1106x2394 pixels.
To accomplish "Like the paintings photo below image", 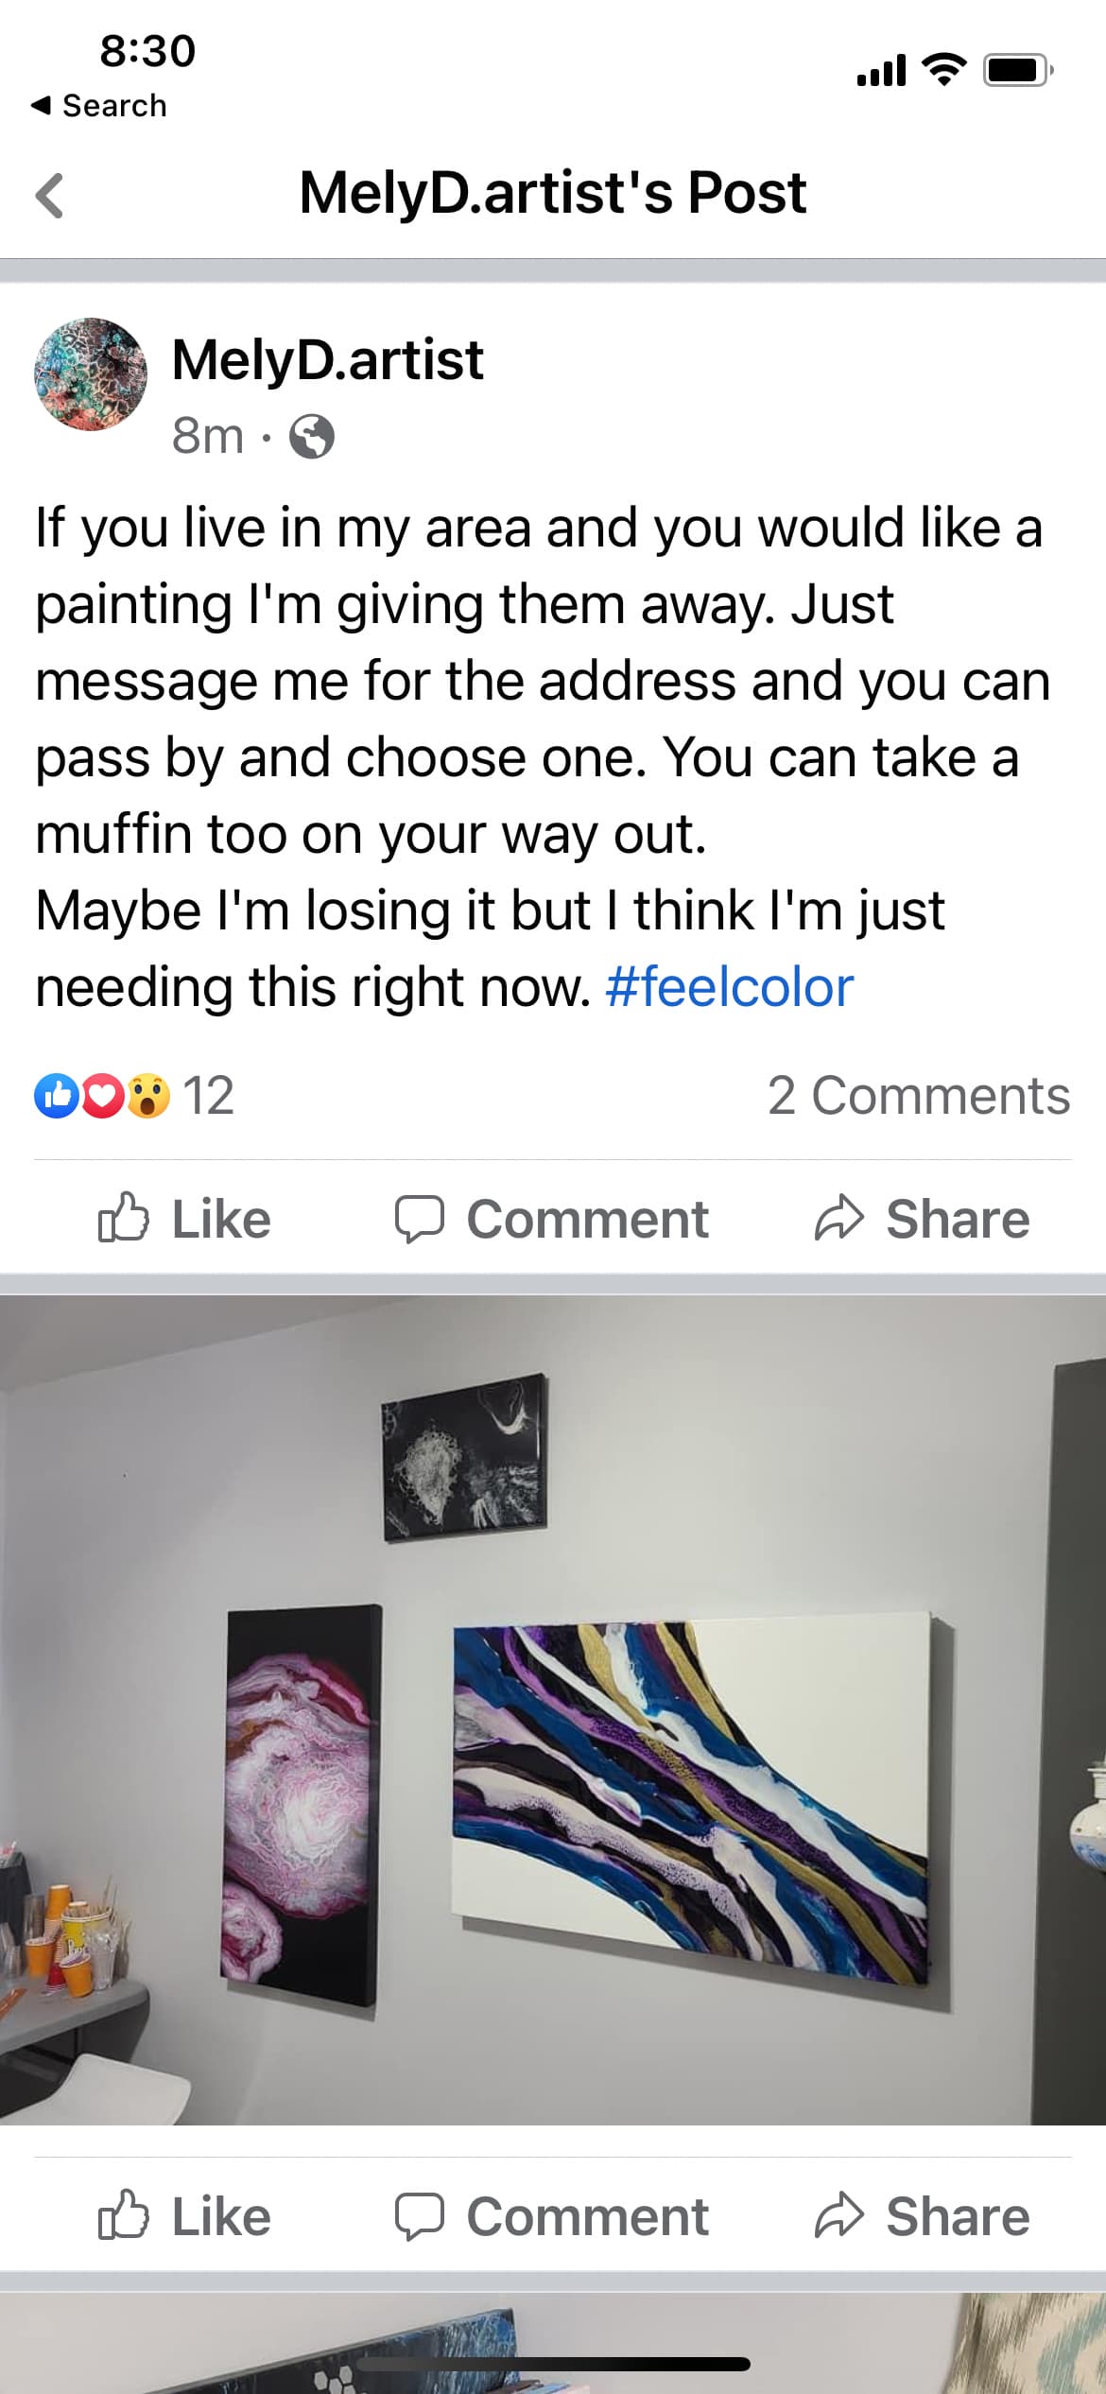I will pos(184,2216).
